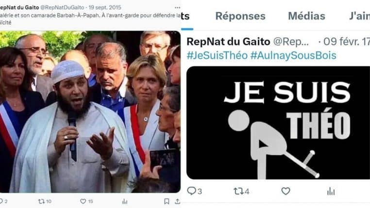Retweet the JeSuisThéo tweet
Viewport: 370px width, 208px height.
(238, 191)
